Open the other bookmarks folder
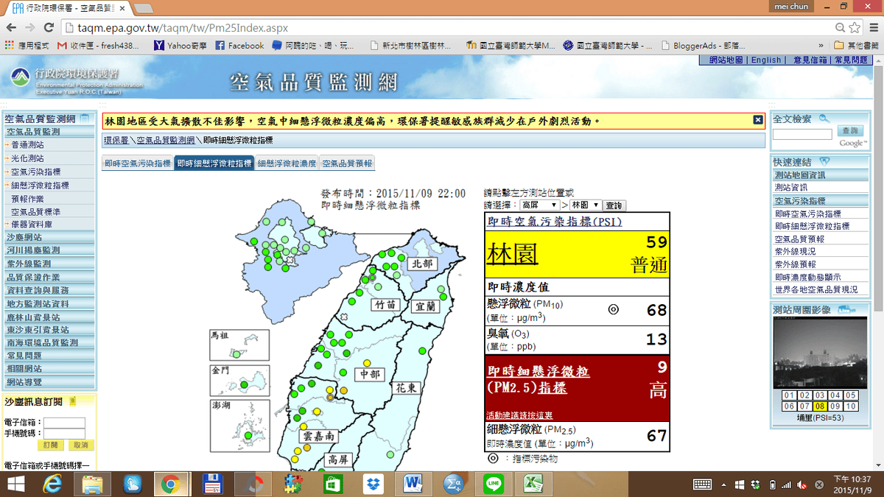Screen dimensions: 884x497 (x=857, y=45)
